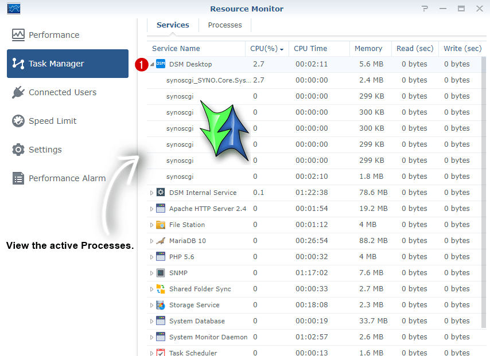Screen dimensions: 490x356
Task: Expand the PHP 5.6 row
Action: click(151, 257)
